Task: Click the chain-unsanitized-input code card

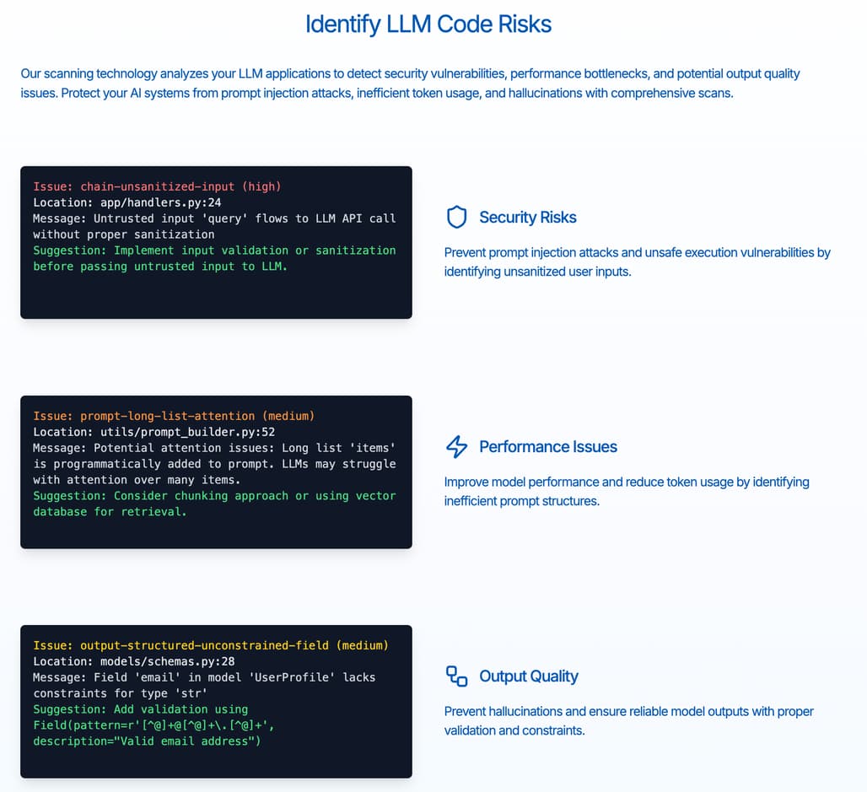Action: coord(216,242)
